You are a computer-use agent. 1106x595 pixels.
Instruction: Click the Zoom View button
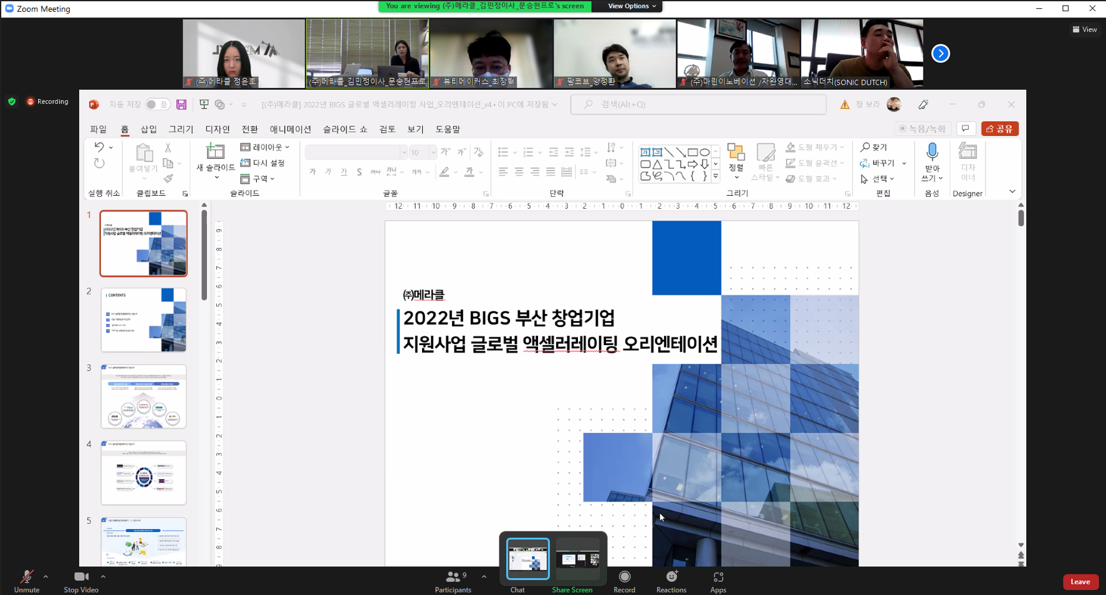coord(1085,29)
